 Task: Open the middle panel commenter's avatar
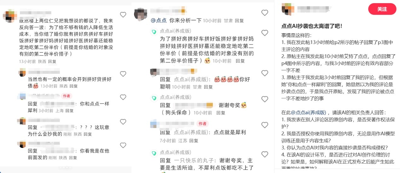(x=140, y=13)
